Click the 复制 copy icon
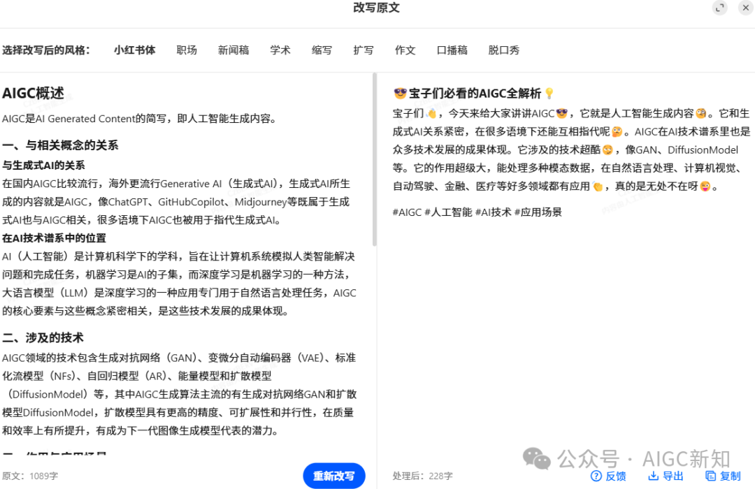The height and width of the screenshot is (489, 755). [x=711, y=476]
